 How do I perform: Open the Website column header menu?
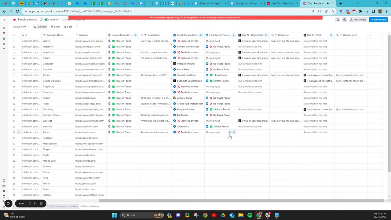(90, 35)
